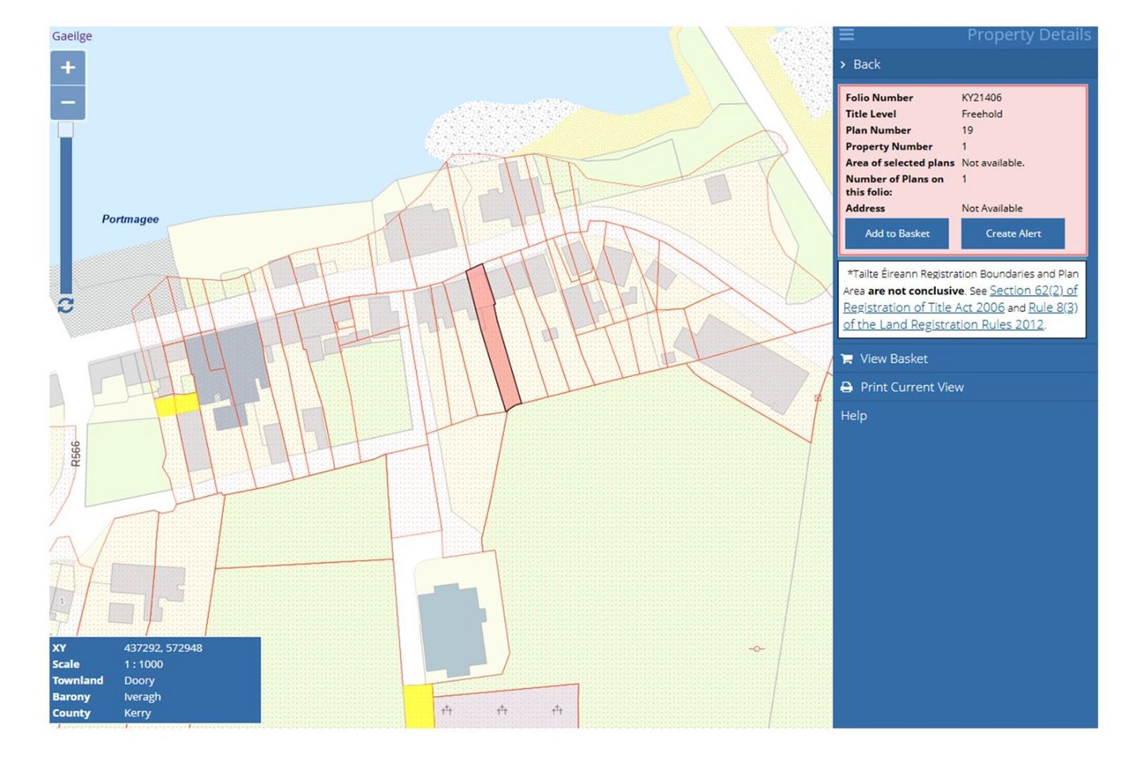Reset map view with the refresh icon
Viewport: 1143px width, 762px height.
point(66,306)
